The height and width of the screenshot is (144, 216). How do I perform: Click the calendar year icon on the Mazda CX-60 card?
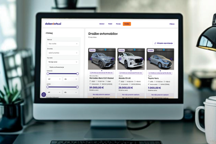click(119, 81)
